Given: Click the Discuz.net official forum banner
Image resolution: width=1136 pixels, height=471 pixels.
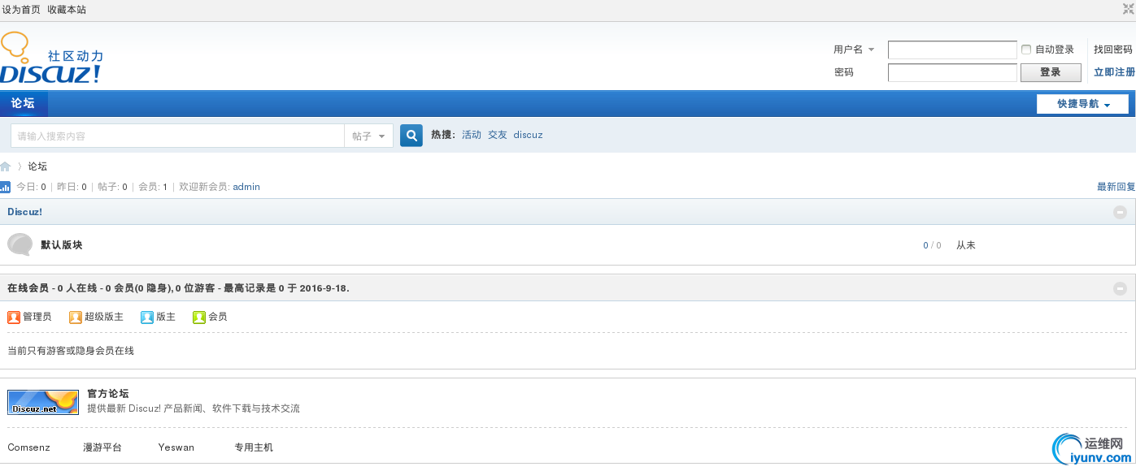Looking at the screenshot, I should pyautogui.click(x=43, y=402).
